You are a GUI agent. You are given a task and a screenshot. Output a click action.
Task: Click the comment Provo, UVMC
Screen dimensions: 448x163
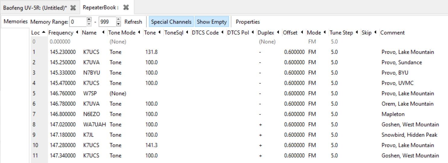tap(398, 83)
